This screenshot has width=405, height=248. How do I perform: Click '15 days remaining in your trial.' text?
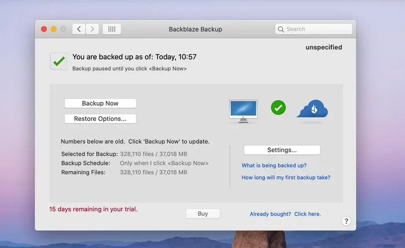93,209
